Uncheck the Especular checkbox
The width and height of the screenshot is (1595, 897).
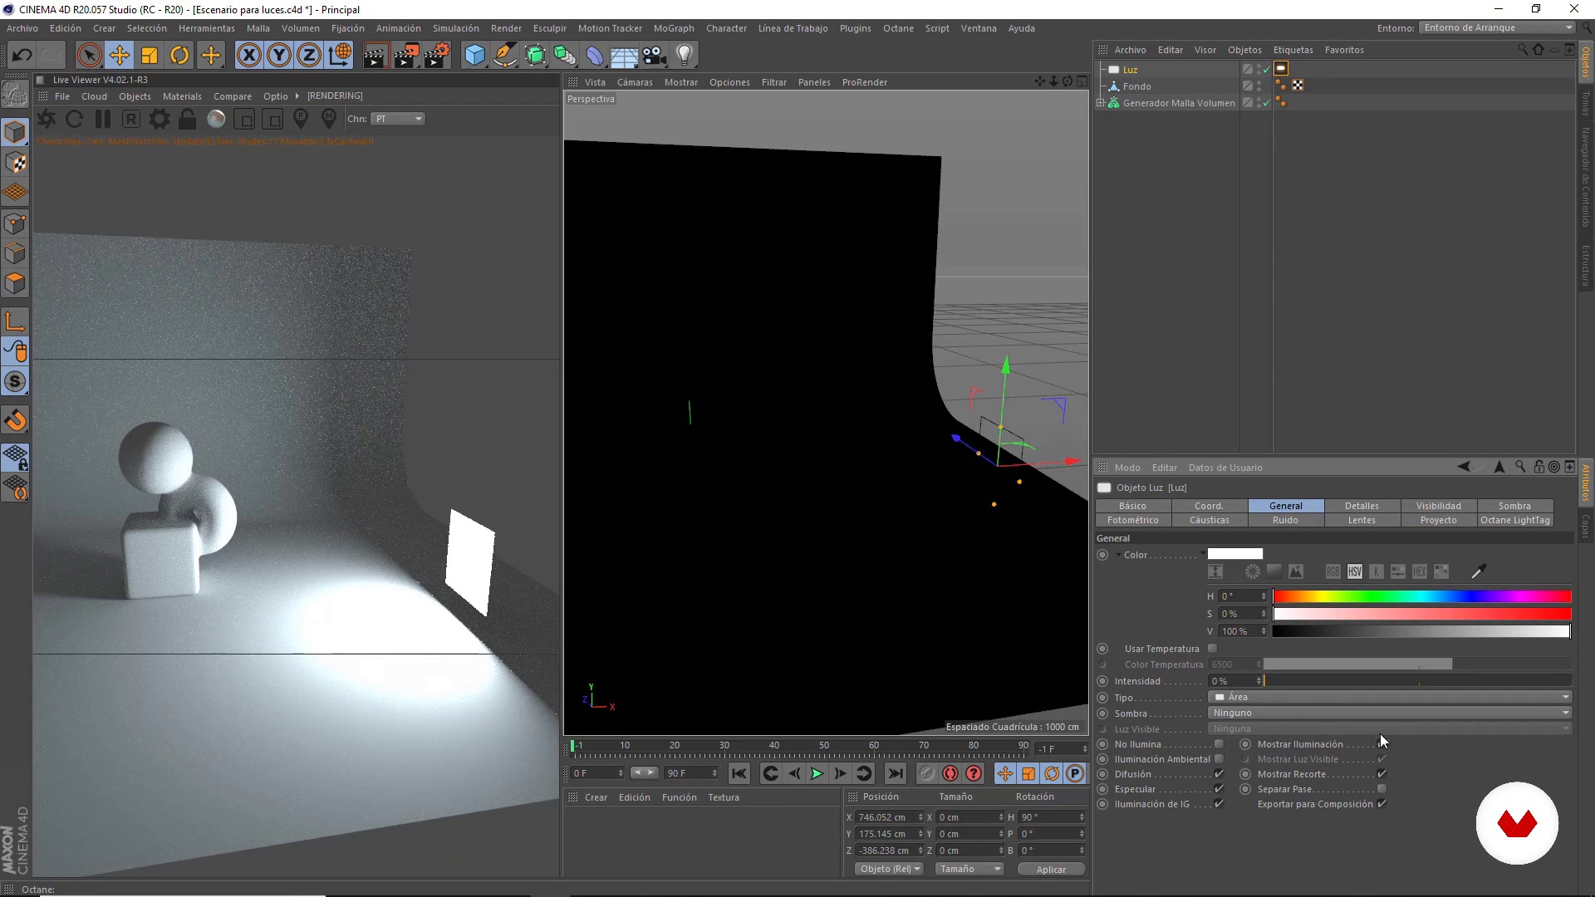[1219, 789]
